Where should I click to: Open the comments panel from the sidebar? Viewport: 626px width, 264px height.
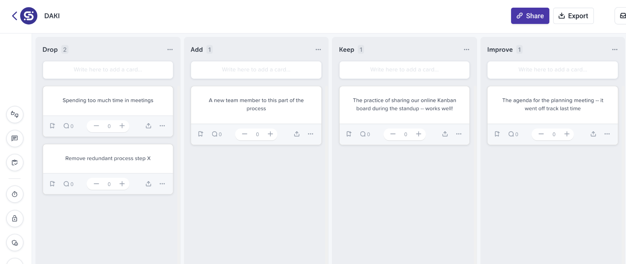[x=15, y=139]
